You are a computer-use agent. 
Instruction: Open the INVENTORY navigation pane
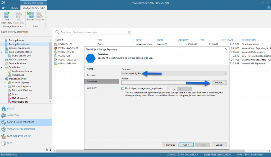pyautogui.click(x=26, y=116)
